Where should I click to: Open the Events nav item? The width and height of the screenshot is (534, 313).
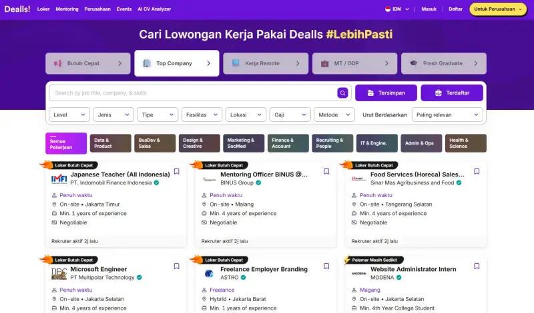point(124,9)
